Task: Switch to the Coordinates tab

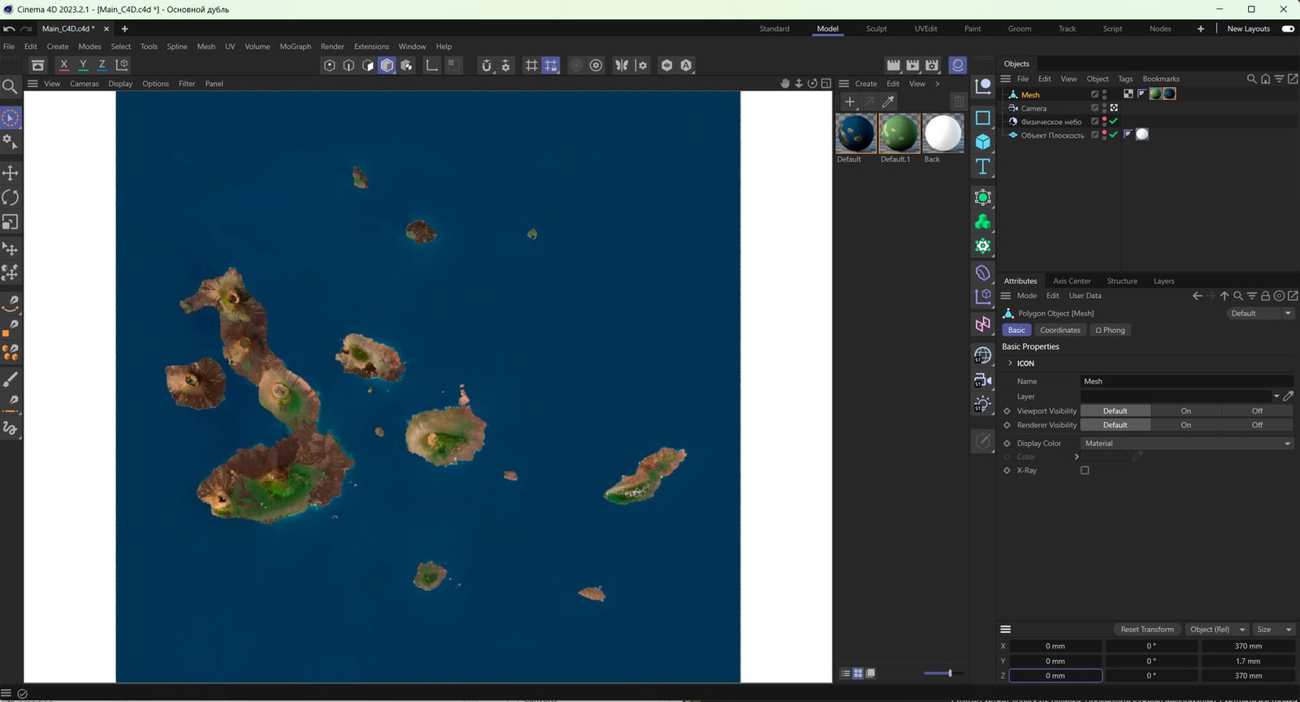Action: tap(1059, 331)
